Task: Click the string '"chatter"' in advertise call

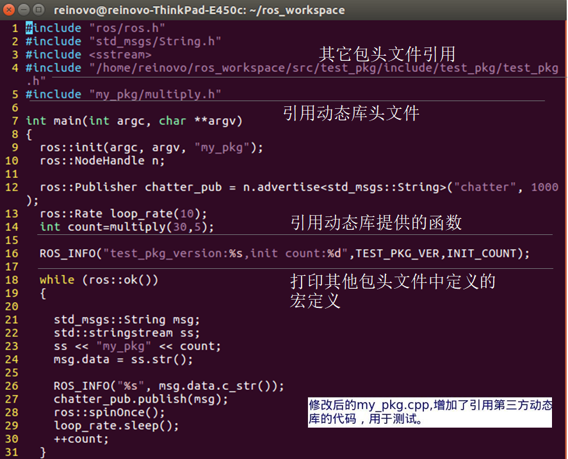Action: point(485,187)
